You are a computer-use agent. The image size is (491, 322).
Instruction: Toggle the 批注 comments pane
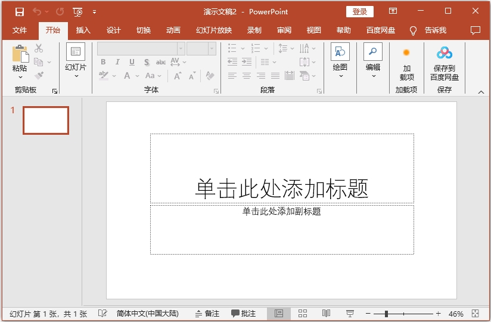243,314
